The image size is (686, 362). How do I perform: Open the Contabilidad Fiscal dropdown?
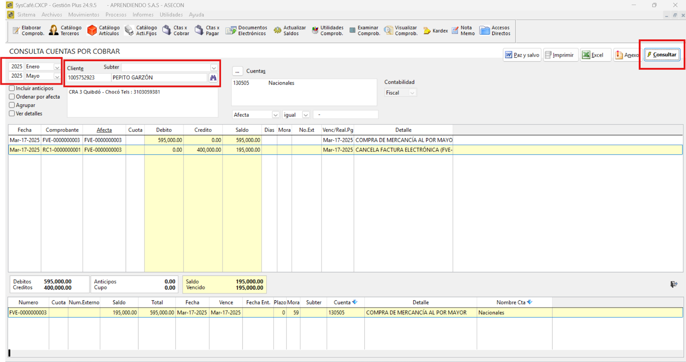[412, 93]
